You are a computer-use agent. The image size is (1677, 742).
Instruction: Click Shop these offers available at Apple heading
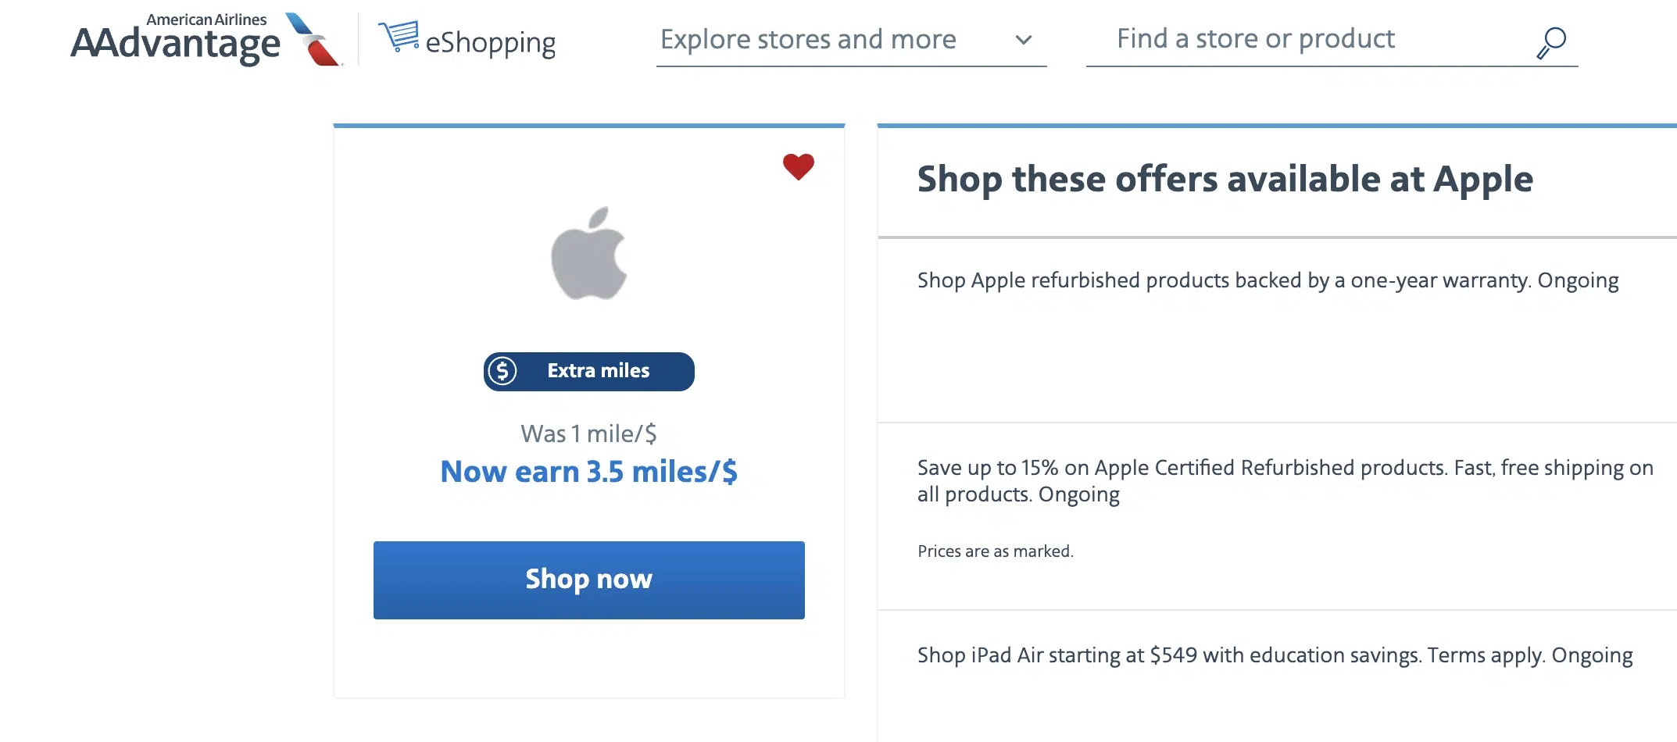(x=1225, y=180)
